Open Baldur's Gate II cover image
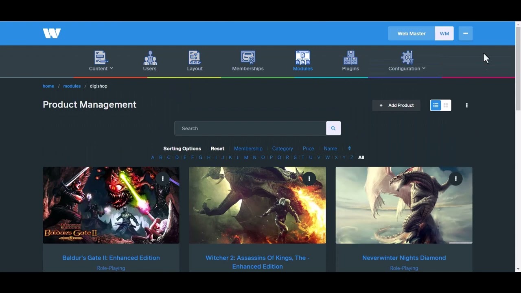 click(111, 205)
